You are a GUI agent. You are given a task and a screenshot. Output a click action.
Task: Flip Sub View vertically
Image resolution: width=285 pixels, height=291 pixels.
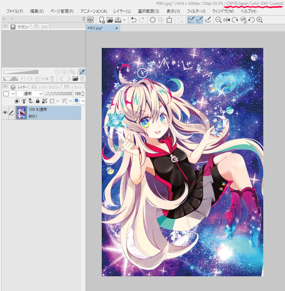click(x=52, y=79)
